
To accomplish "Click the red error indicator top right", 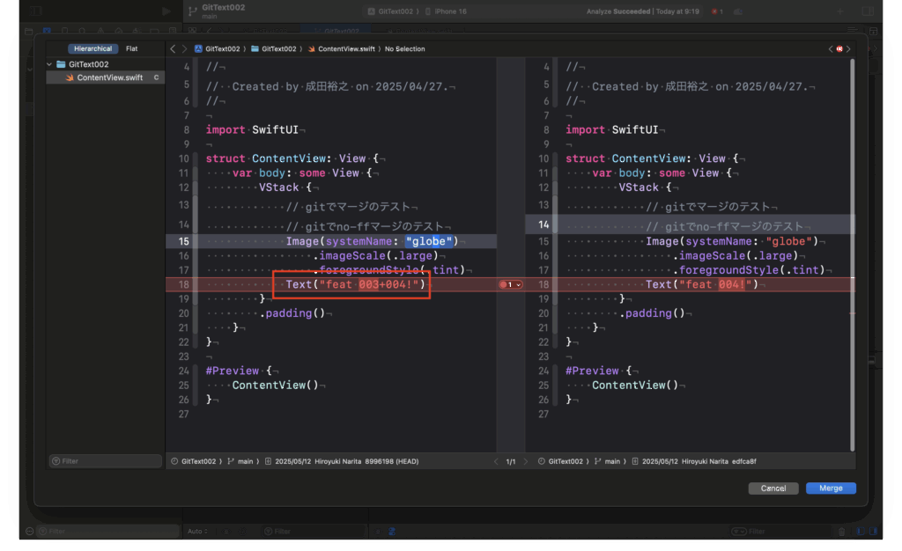I will (839, 48).
